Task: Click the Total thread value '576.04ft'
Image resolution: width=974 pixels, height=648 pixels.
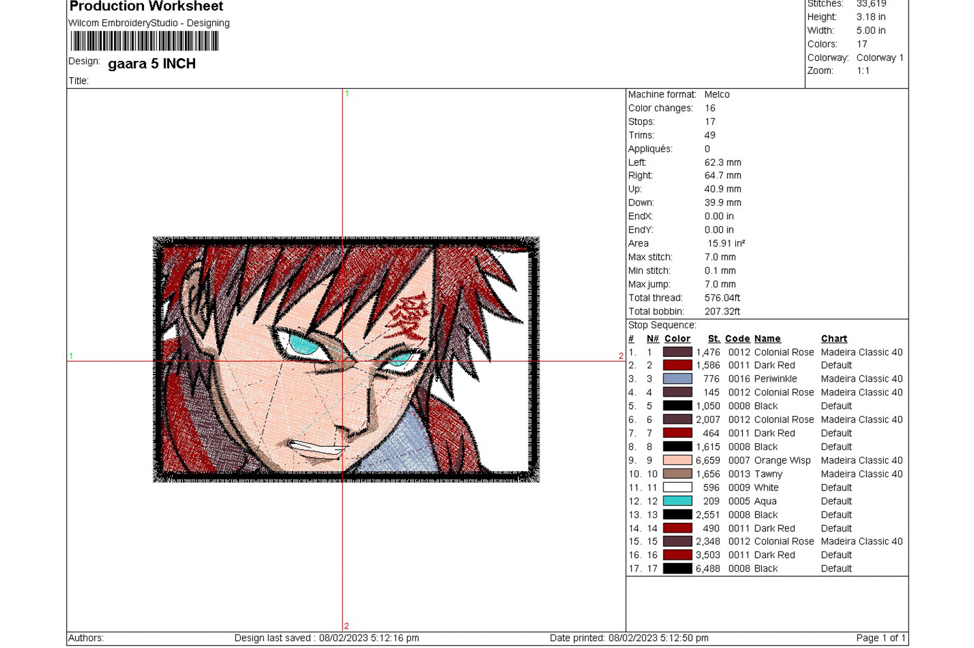Action: coord(722,298)
